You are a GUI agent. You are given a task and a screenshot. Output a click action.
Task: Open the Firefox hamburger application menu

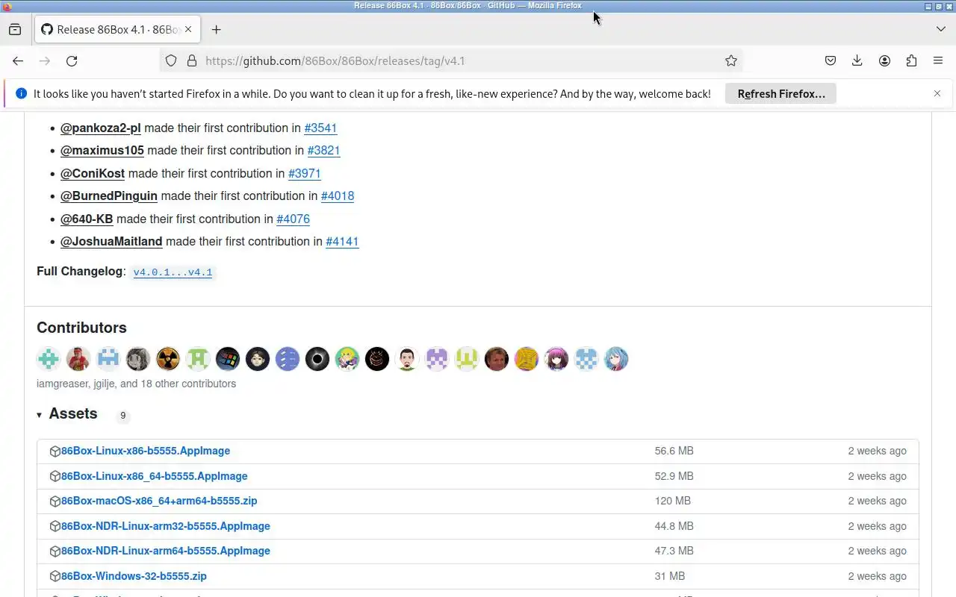(x=938, y=61)
